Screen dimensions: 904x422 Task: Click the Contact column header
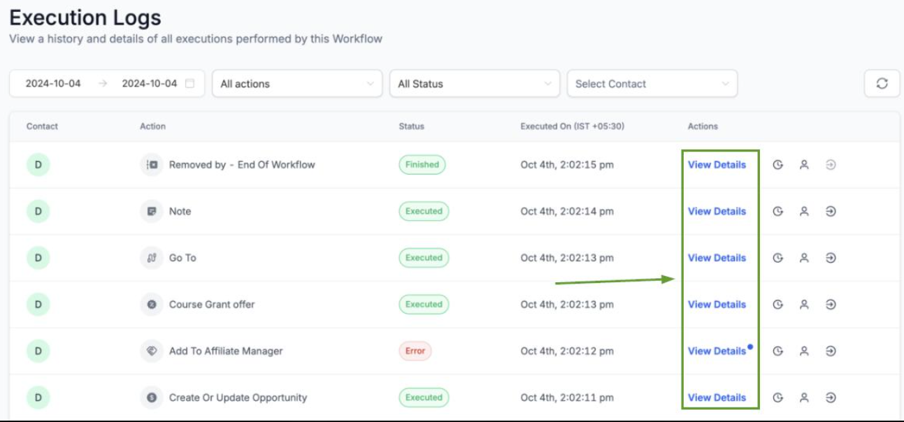pos(42,126)
